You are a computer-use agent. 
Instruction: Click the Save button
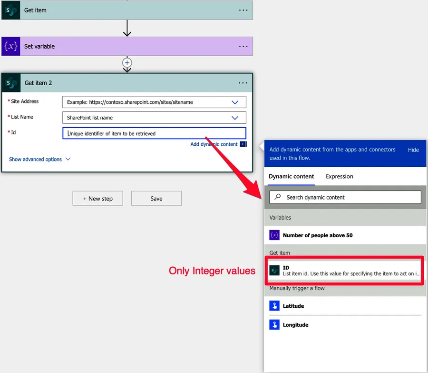tap(156, 199)
